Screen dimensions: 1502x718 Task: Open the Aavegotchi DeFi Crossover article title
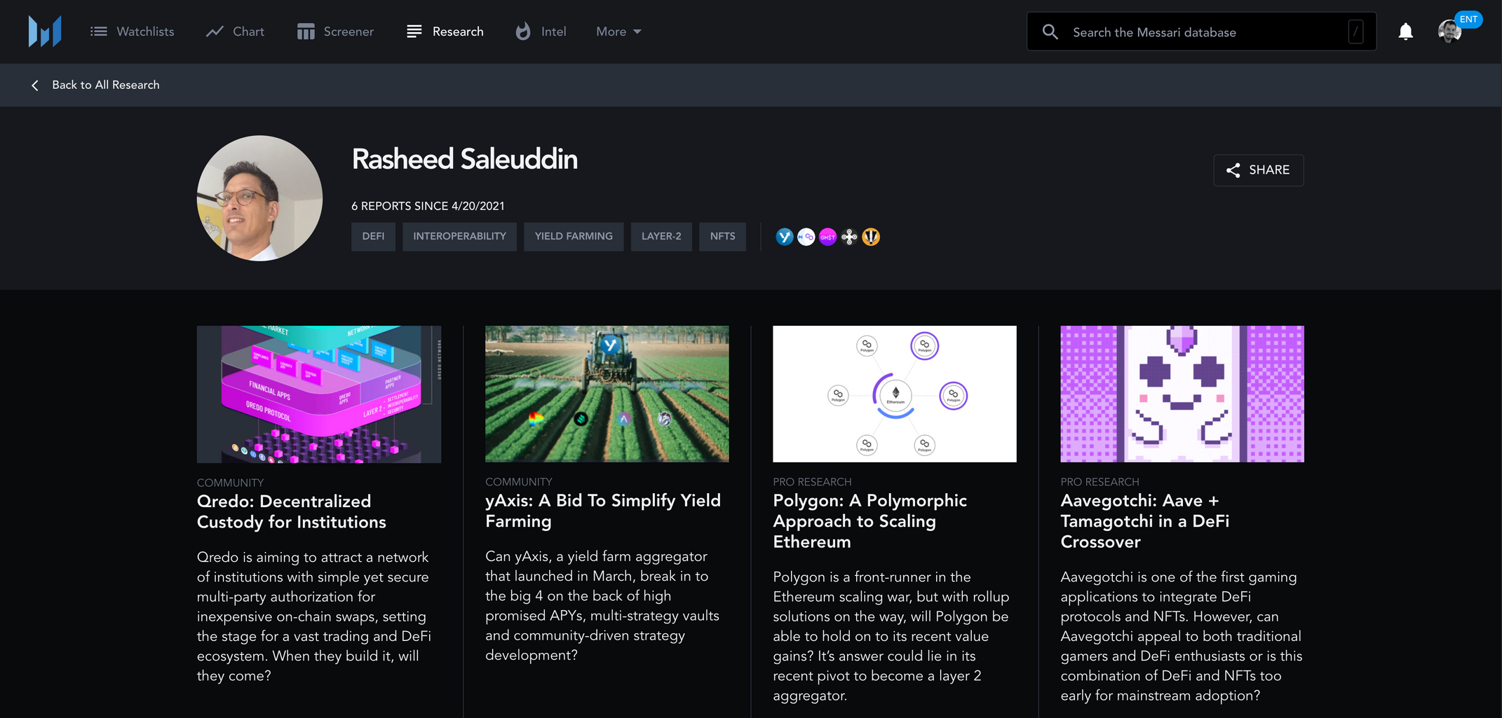pos(1145,521)
